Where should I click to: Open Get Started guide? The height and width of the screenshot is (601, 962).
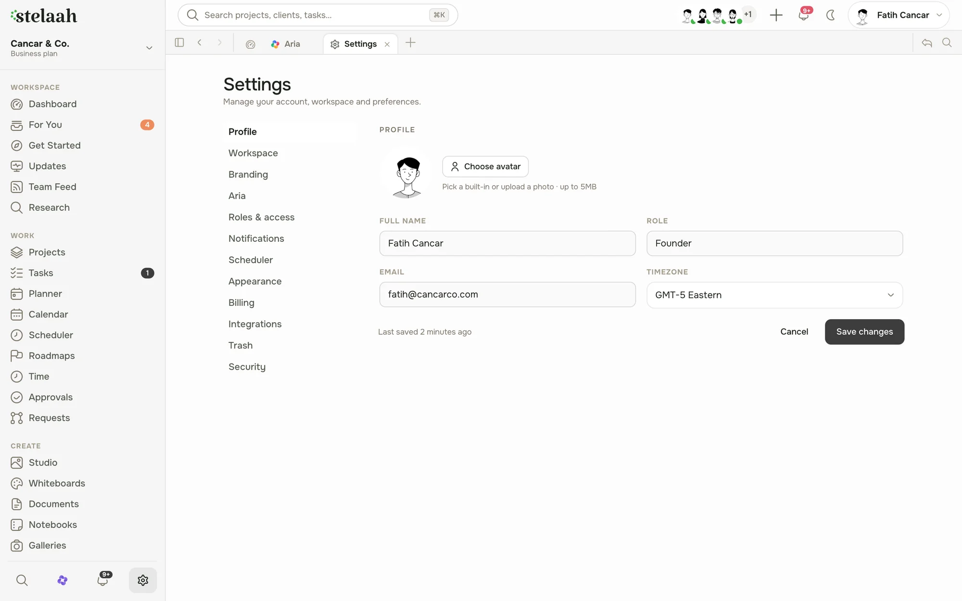click(82, 145)
